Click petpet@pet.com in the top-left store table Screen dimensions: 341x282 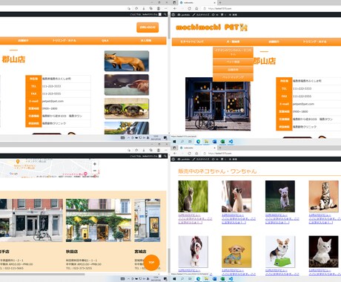(x=53, y=101)
